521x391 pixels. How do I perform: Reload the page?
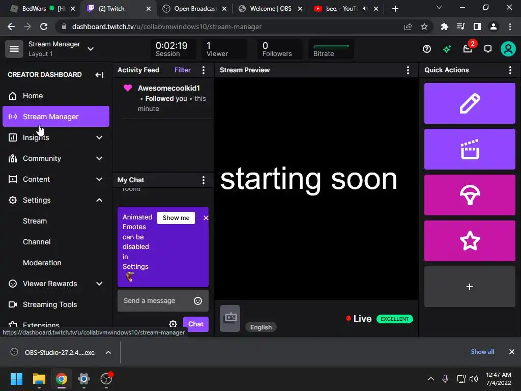[44, 26]
